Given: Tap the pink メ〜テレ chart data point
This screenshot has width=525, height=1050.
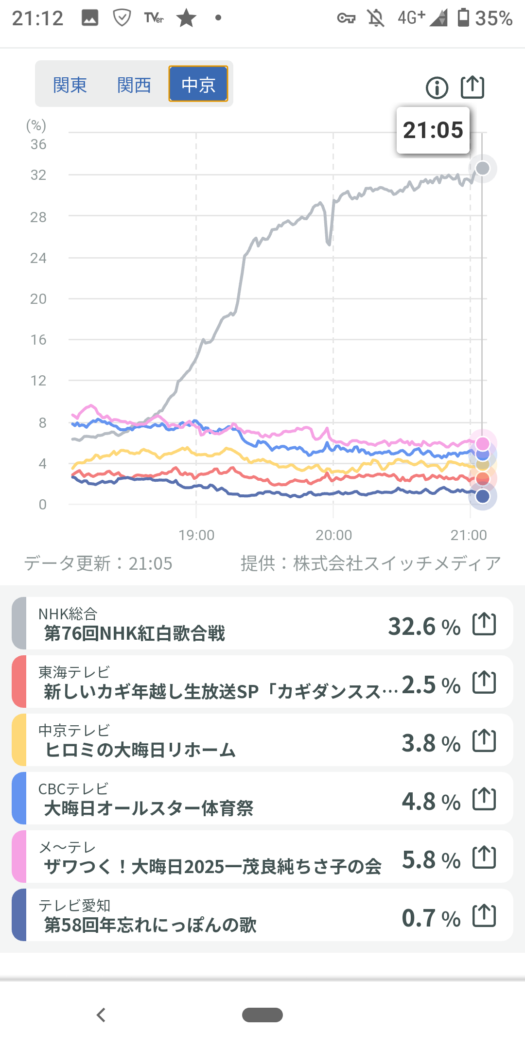Looking at the screenshot, I should (482, 443).
